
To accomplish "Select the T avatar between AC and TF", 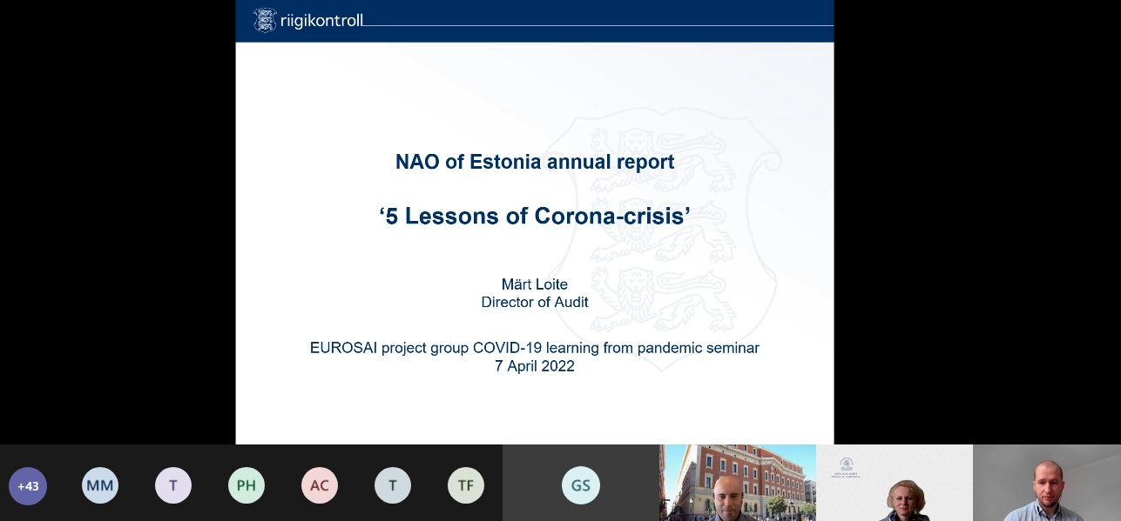I will [393, 485].
